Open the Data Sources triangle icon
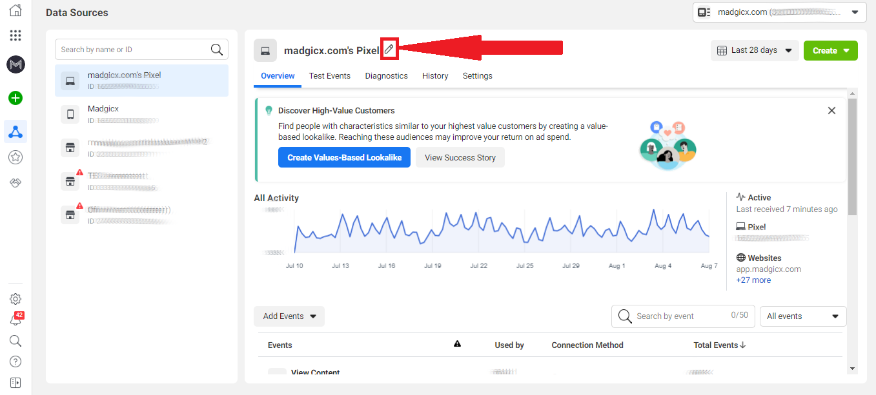The height and width of the screenshot is (395, 876). [x=15, y=132]
